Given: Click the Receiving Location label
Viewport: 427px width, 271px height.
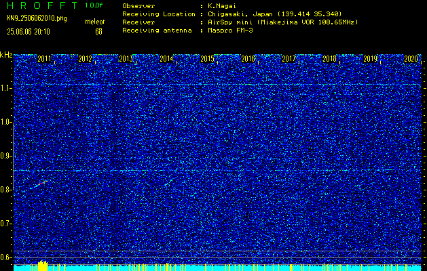Looking at the screenshot, I should point(159,14).
